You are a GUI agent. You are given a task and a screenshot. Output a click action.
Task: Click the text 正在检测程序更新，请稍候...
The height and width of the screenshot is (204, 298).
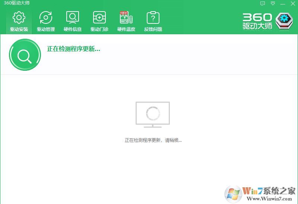(x=153, y=140)
